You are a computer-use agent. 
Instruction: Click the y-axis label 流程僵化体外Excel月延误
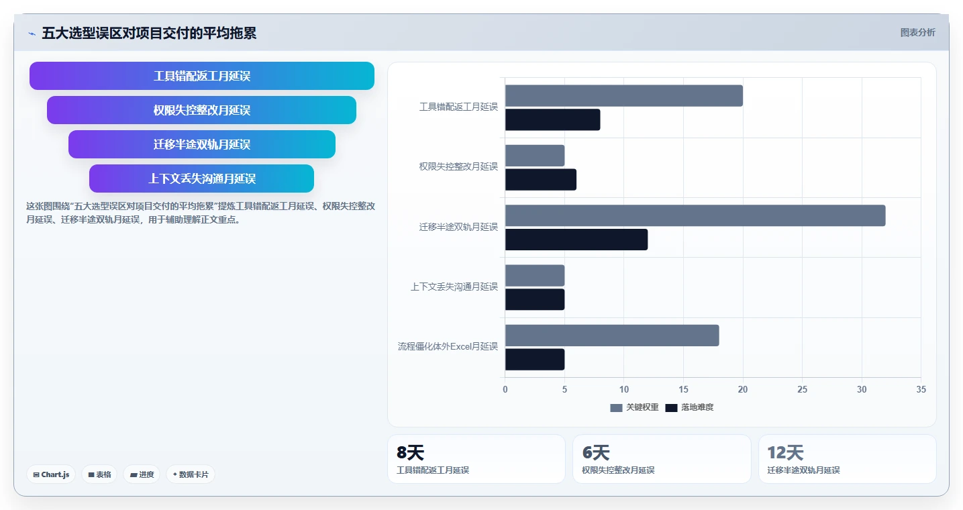pos(448,347)
